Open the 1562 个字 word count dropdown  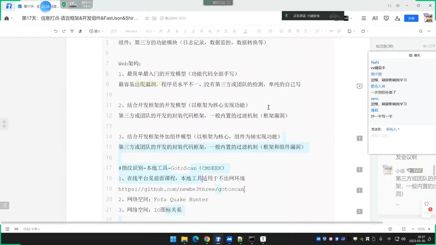[31, 229]
